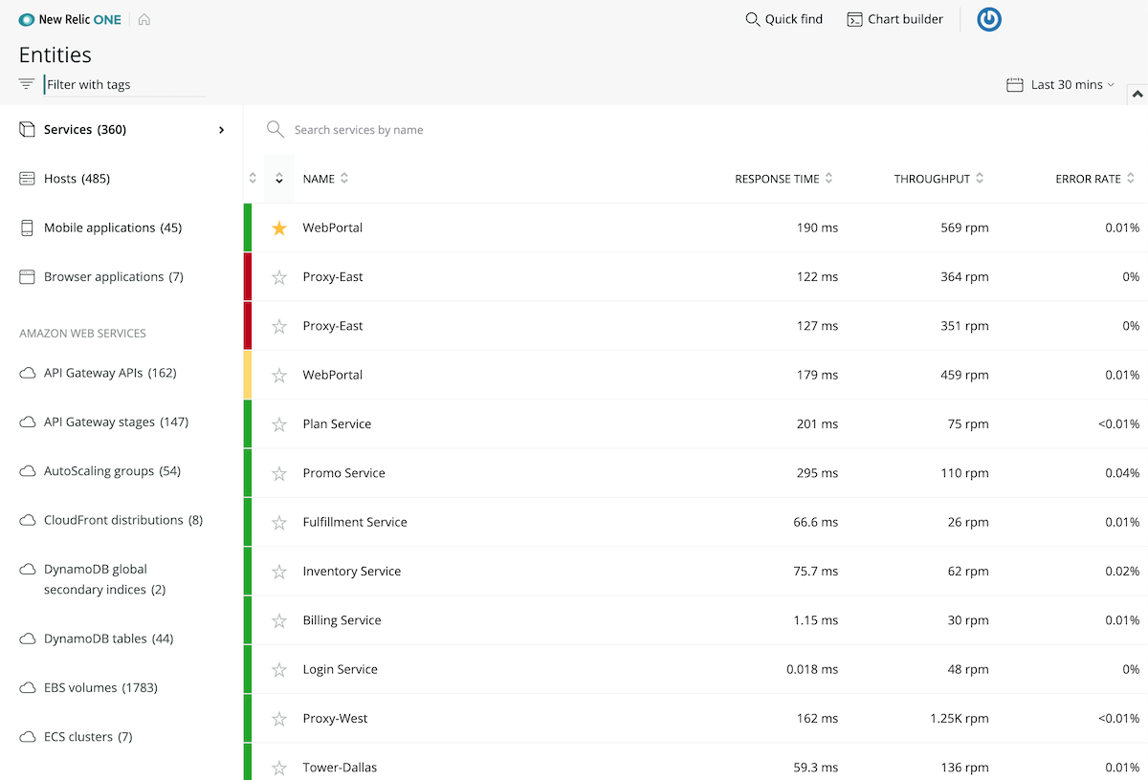Sort the table by THROUGHPUT
Screen dimensions: 1148x780
(x=938, y=179)
